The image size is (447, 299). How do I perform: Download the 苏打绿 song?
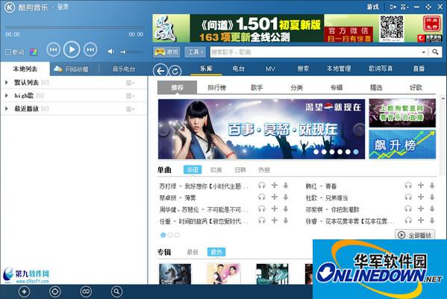pos(286,186)
